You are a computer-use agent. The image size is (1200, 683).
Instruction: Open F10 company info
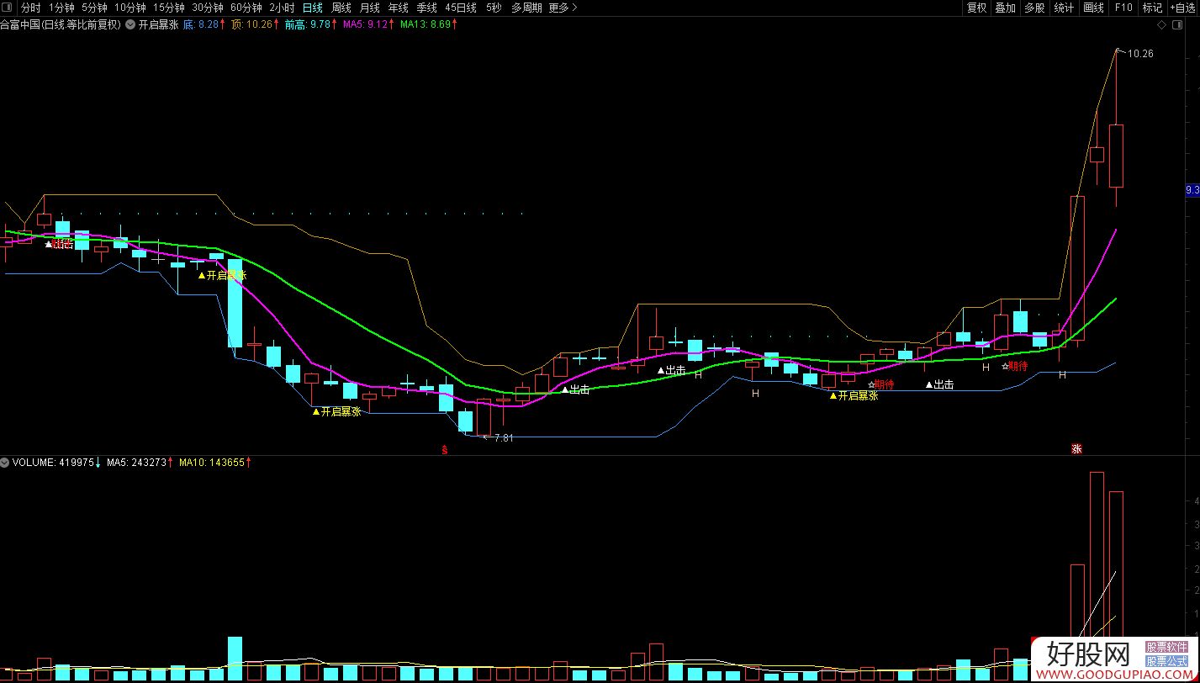1123,8
